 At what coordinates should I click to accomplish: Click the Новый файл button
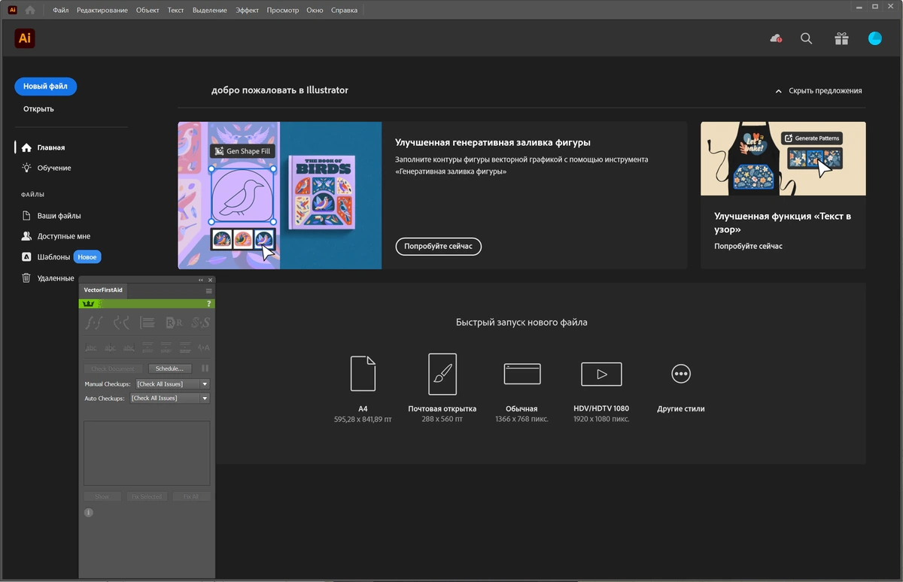[45, 86]
